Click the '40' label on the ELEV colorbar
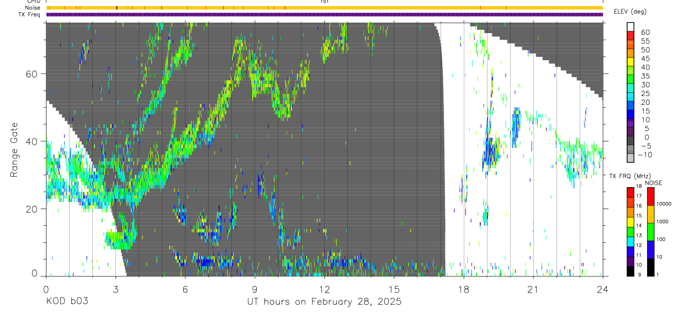This screenshot has height=313, width=678. coord(645,67)
